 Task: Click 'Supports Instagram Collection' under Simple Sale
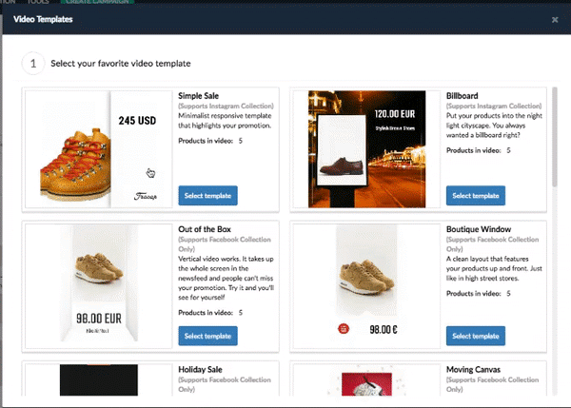point(226,106)
